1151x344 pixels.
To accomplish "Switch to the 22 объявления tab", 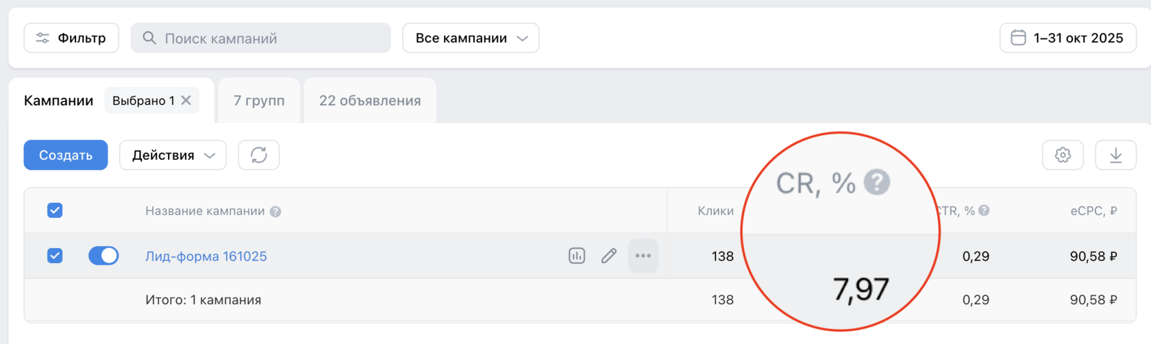I will coord(370,101).
